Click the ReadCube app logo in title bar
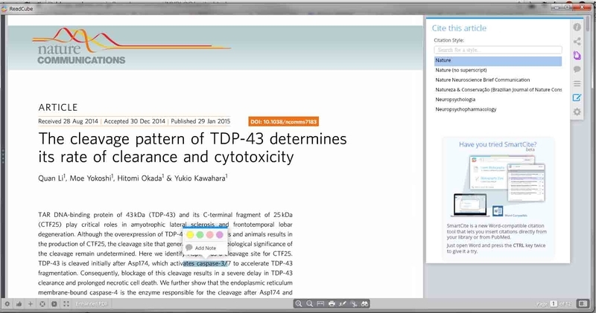 (4, 8)
